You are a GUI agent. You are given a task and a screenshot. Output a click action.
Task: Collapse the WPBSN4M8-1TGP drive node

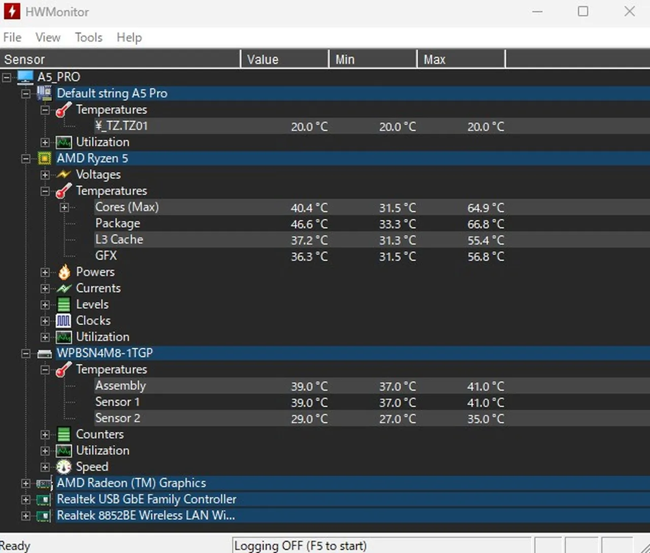(25, 354)
